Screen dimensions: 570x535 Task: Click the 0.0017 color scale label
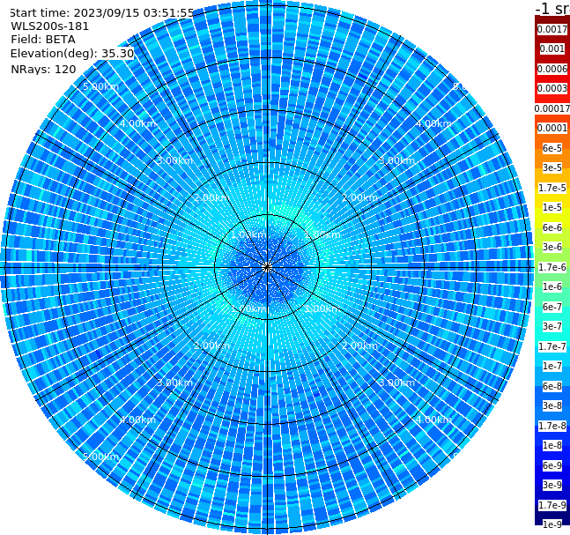pos(552,29)
